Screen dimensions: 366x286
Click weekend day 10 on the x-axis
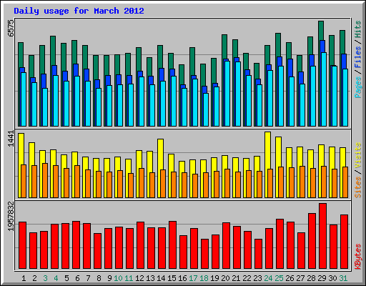(x=118, y=278)
